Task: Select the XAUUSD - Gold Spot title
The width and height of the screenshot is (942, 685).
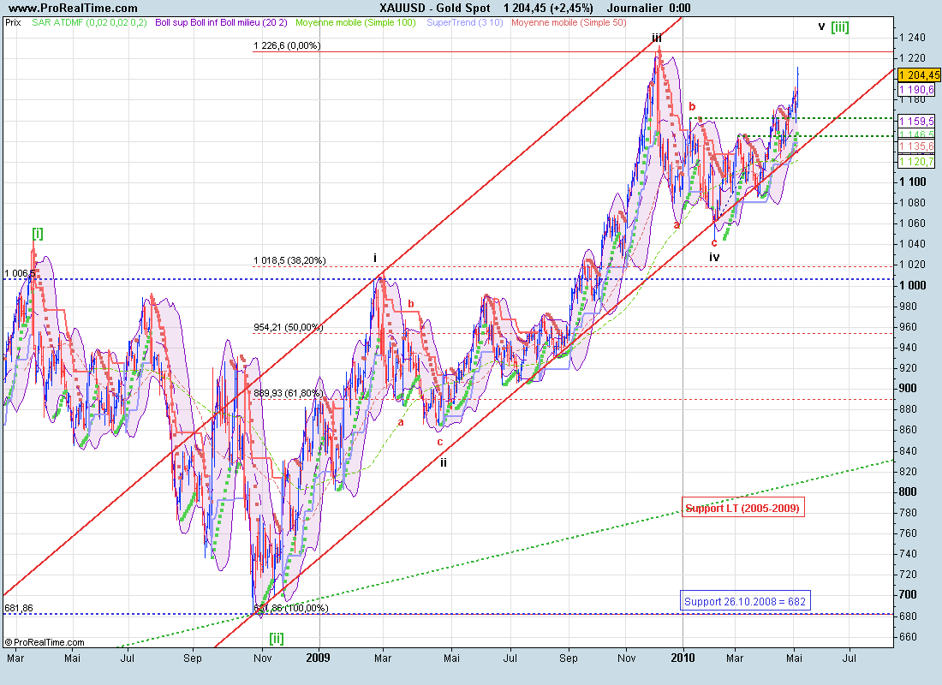Action: point(435,8)
